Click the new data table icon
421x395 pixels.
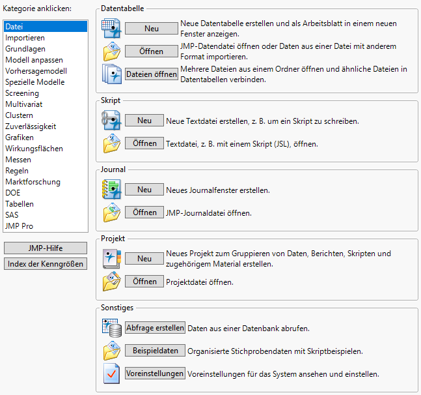(x=111, y=28)
